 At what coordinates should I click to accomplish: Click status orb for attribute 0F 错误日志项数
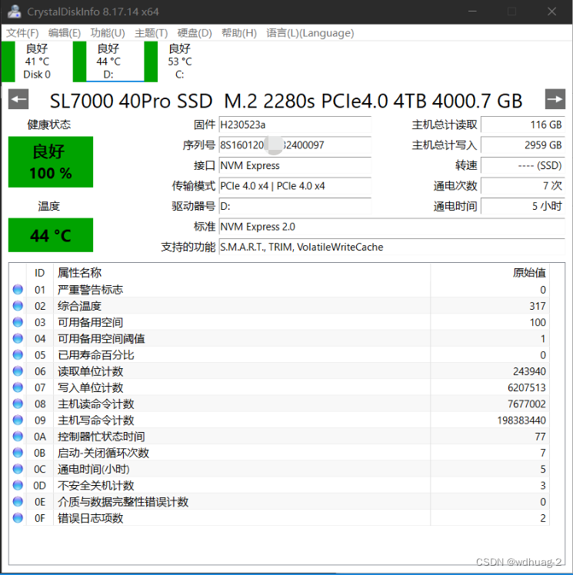pos(18,518)
